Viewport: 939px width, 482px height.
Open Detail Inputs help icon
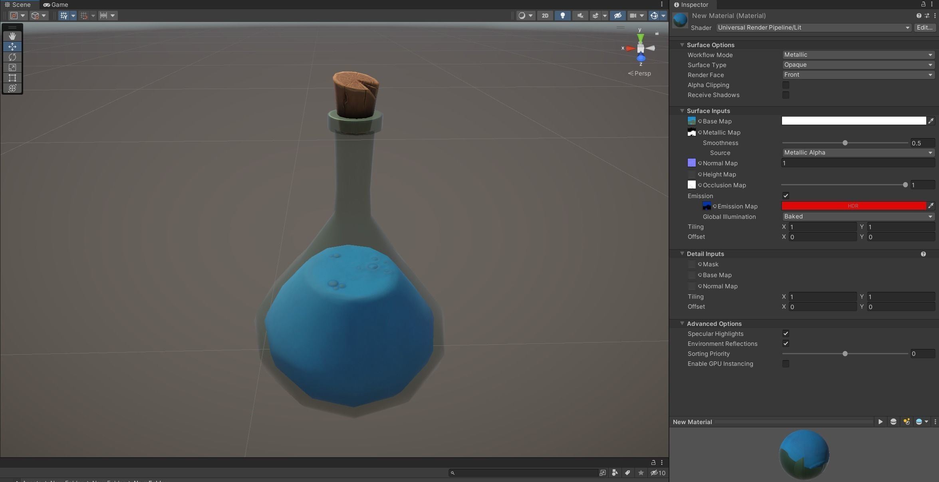[923, 254]
